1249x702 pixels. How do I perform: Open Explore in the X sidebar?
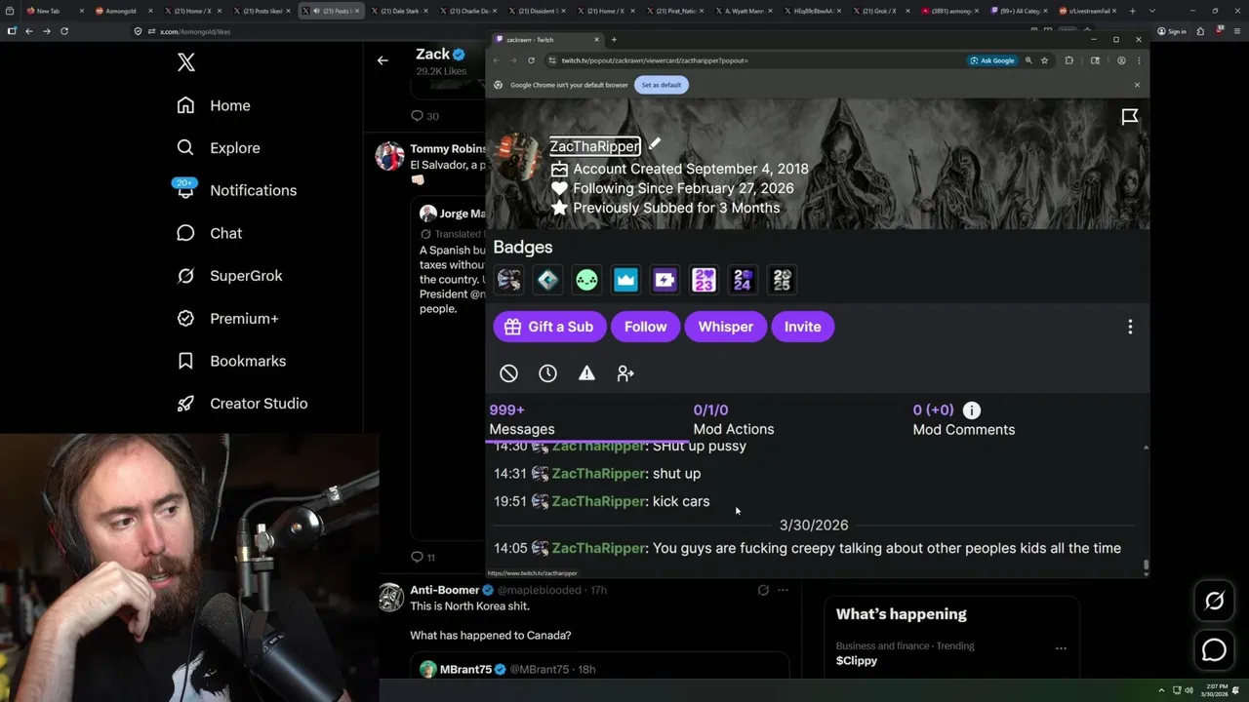point(218,148)
